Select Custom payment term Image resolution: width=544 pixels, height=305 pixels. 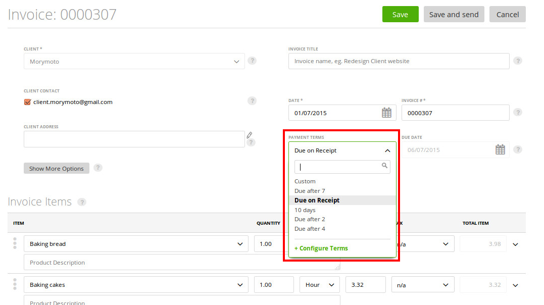[342, 181]
